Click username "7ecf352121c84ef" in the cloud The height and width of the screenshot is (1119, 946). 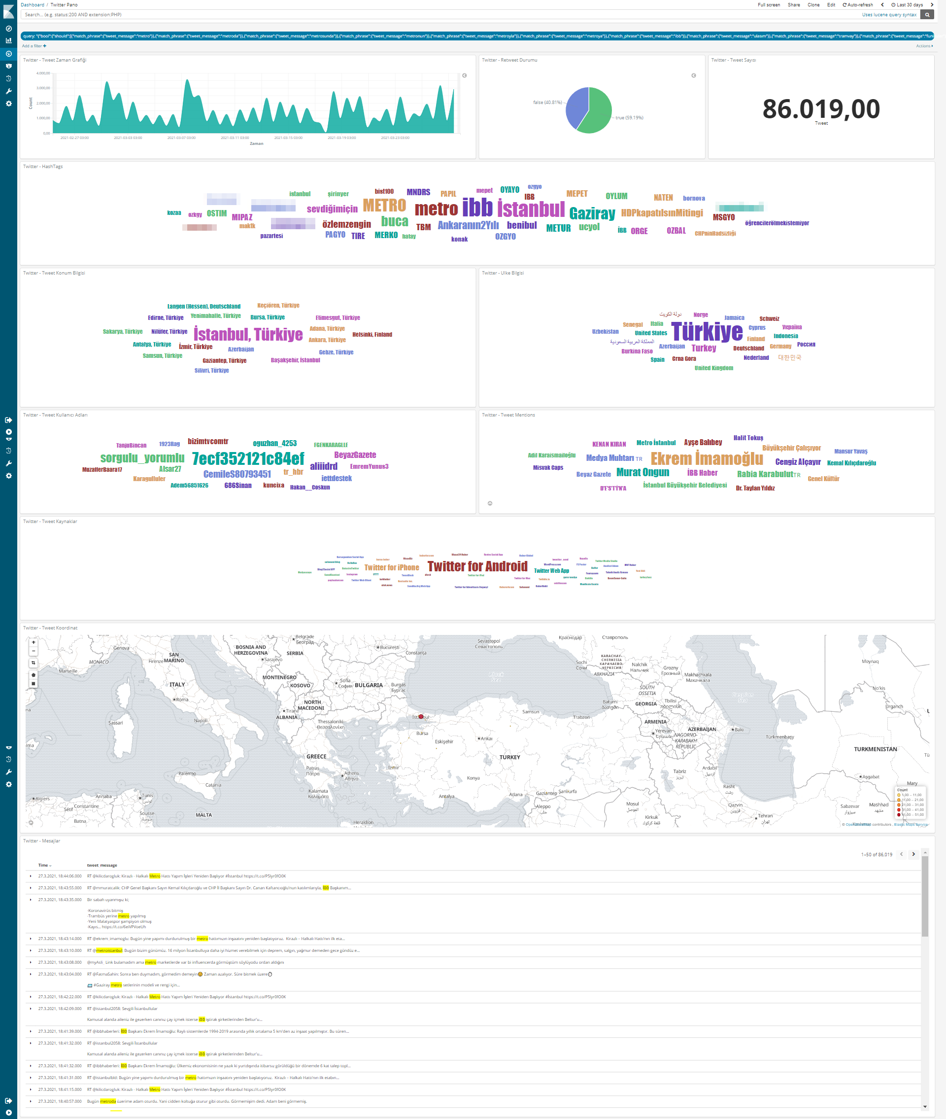(248, 458)
